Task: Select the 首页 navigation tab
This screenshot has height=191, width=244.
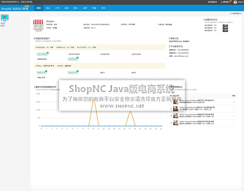Action: (39, 8)
